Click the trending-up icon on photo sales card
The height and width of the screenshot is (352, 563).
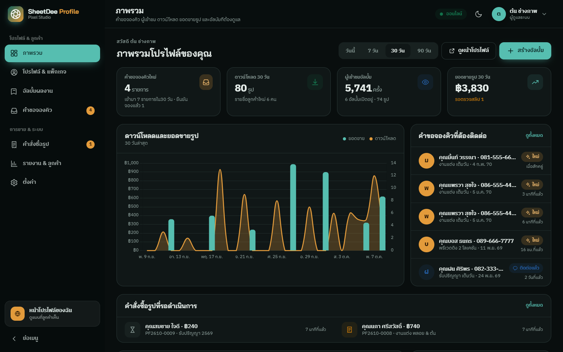tap(535, 82)
